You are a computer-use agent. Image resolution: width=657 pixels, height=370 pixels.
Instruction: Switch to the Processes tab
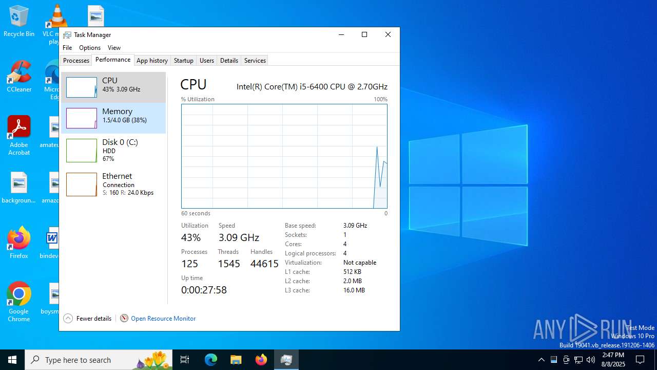(x=76, y=60)
